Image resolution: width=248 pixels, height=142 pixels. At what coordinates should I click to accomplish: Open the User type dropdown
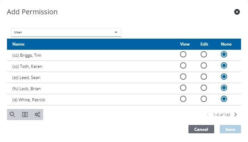(x=66, y=32)
